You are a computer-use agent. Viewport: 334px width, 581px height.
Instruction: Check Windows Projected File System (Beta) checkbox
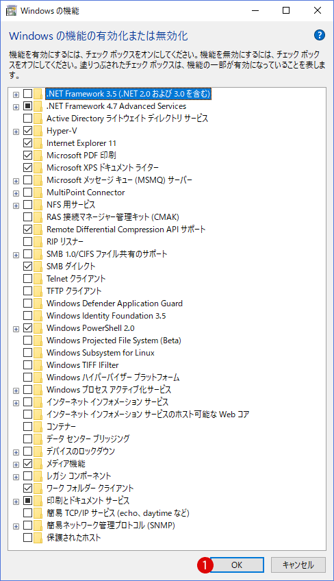click(27, 340)
